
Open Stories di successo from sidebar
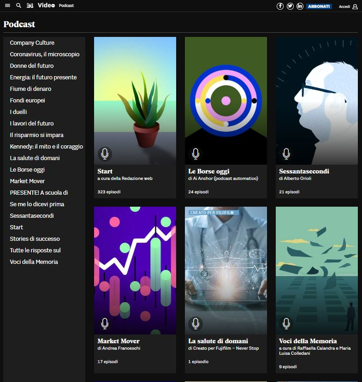coord(35,239)
